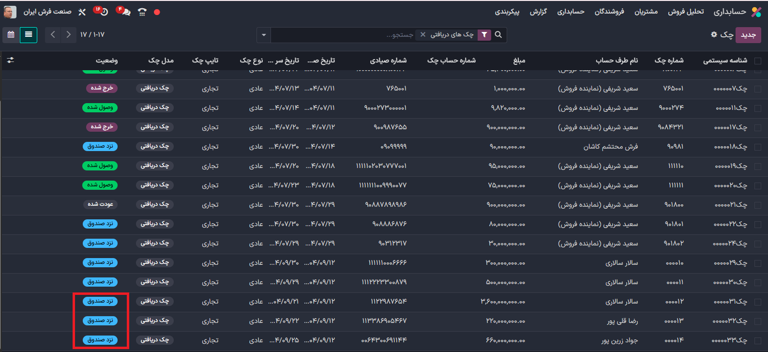
Task: Switch to calendar view
Action: pos(11,34)
